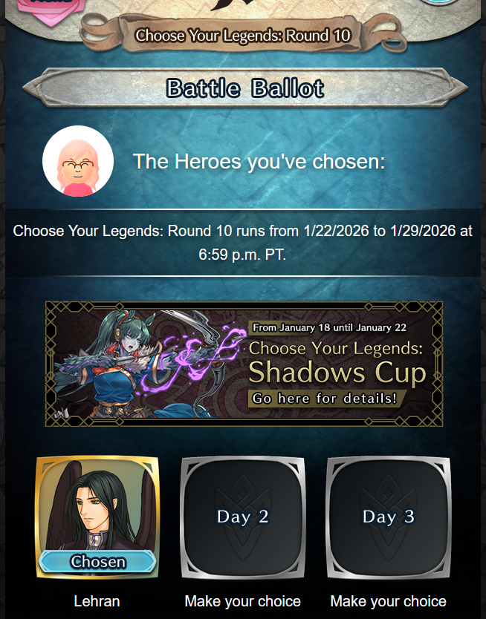Select the empty Day 2 hero slot
The width and height of the screenshot is (486, 619).
[x=243, y=517]
